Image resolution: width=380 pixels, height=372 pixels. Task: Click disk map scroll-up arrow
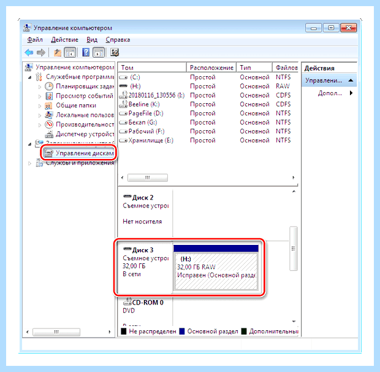tap(294, 192)
